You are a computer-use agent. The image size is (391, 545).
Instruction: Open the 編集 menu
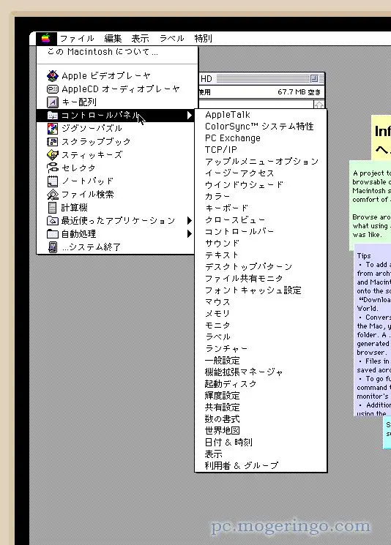click(113, 38)
